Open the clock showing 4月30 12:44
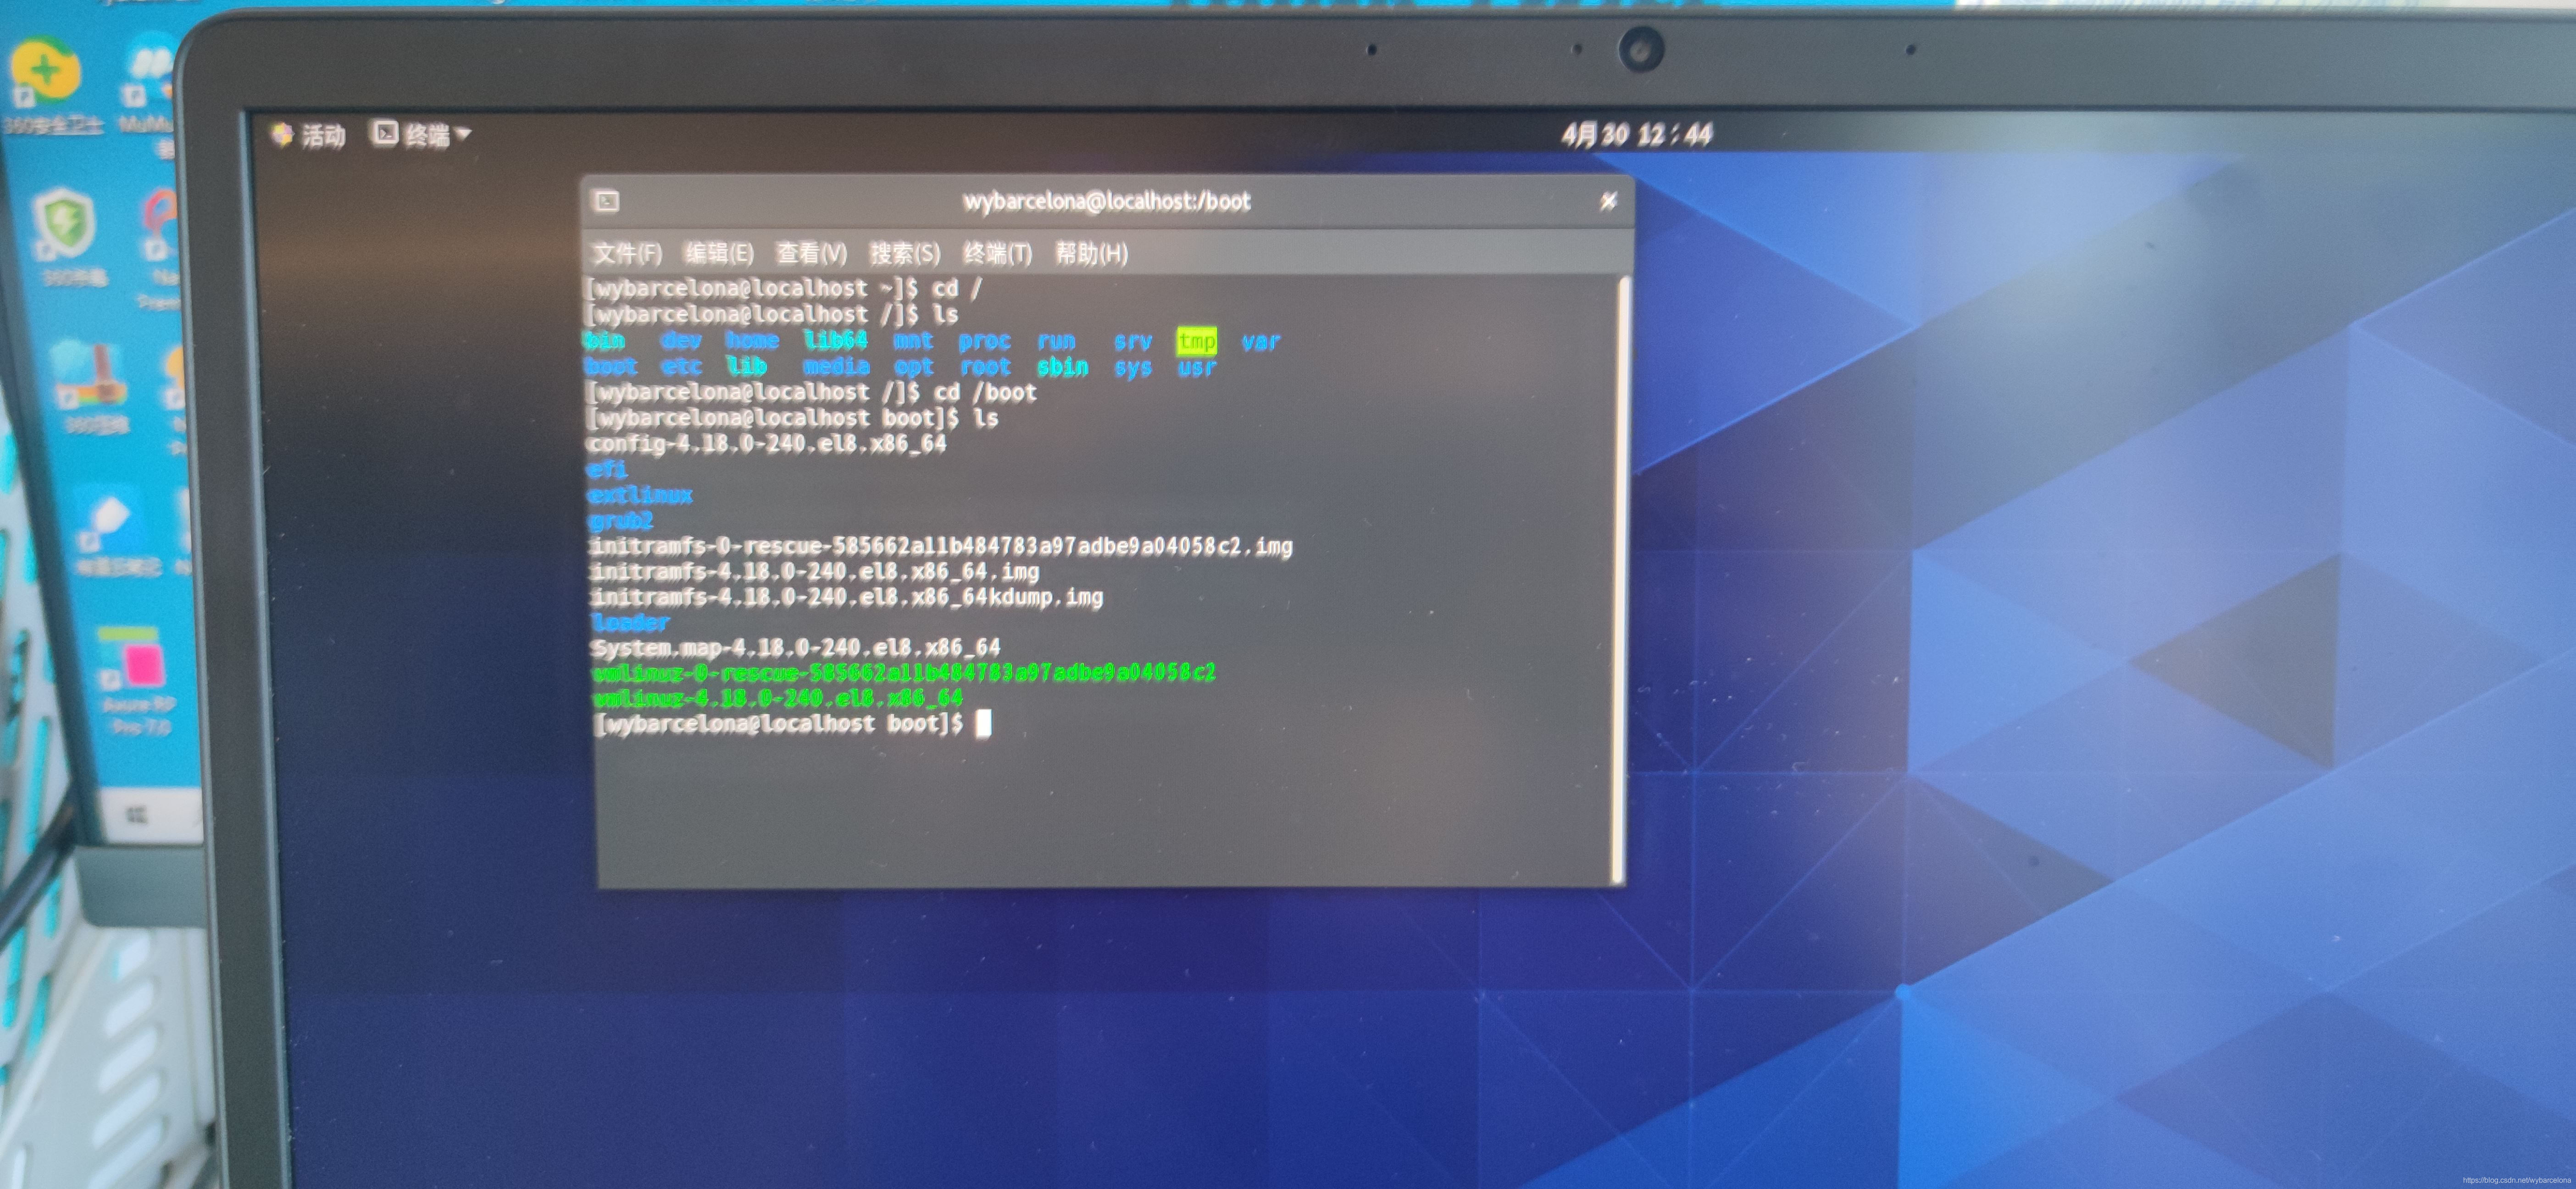Image resolution: width=2576 pixels, height=1189 pixels. point(1636,134)
